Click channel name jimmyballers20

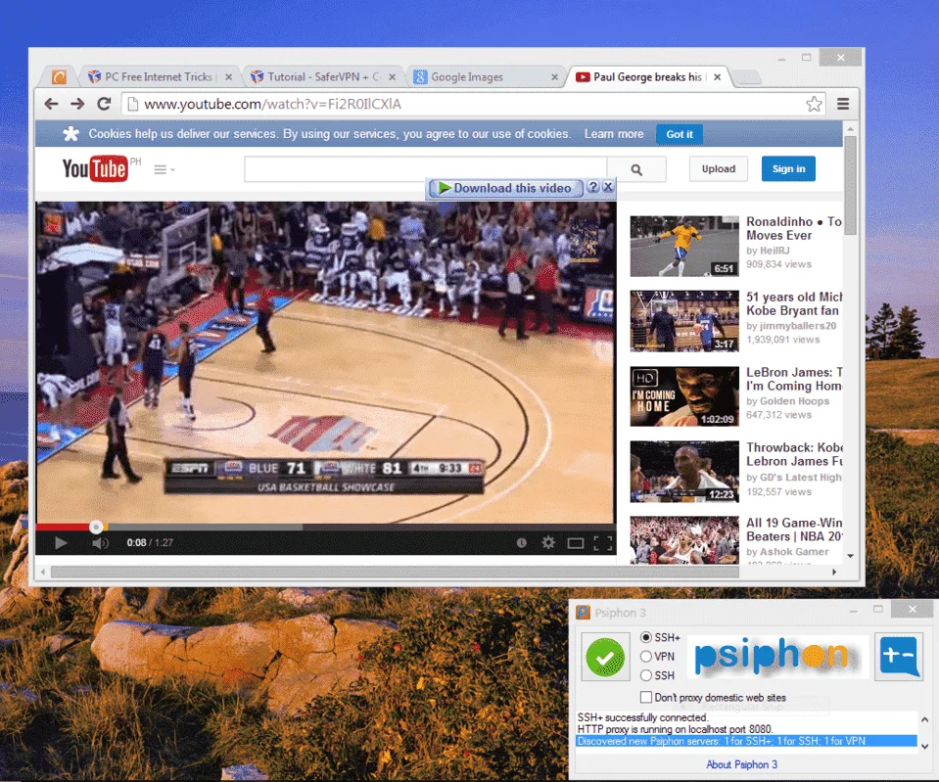click(798, 326)
